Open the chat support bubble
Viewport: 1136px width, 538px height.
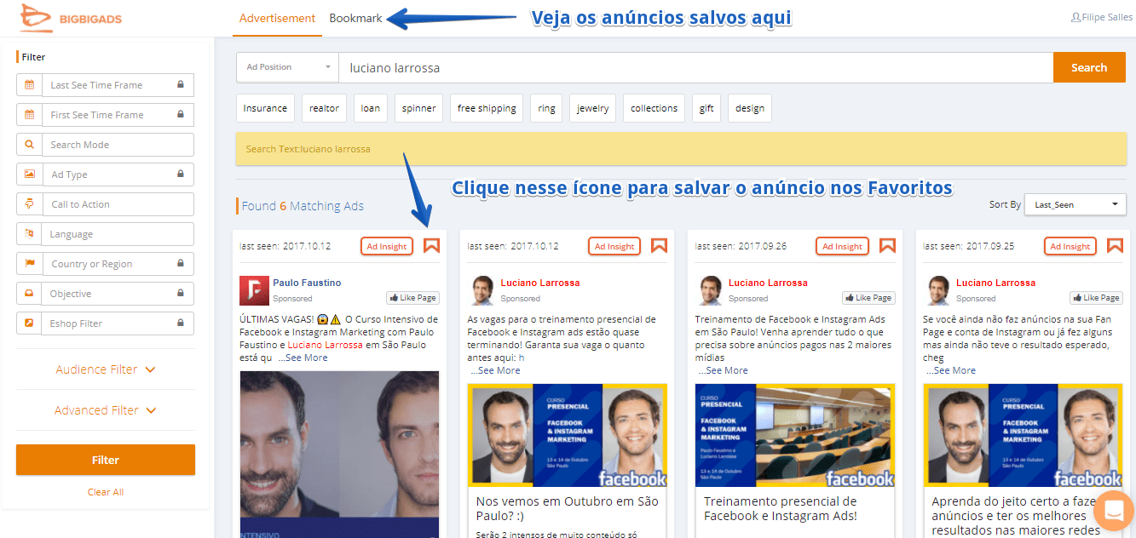point(1114,511)
